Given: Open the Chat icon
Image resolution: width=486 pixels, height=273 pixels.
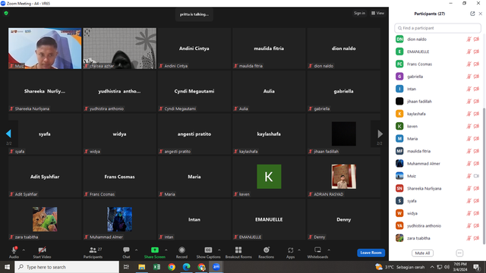Looking at the screenshot, I should click(x=126, y=249).
